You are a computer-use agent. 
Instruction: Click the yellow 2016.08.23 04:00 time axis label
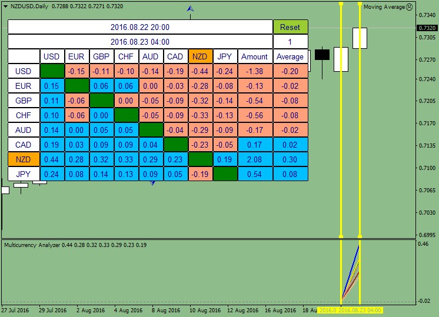(360, 310)
